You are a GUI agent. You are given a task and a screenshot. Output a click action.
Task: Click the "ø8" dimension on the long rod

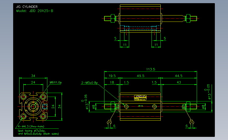click(204, 107)
